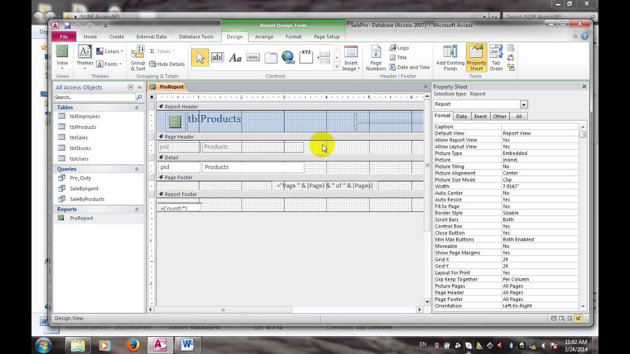Open Access Help question mark icon
The width and height of the screenshot is (630, 354).
584,36
